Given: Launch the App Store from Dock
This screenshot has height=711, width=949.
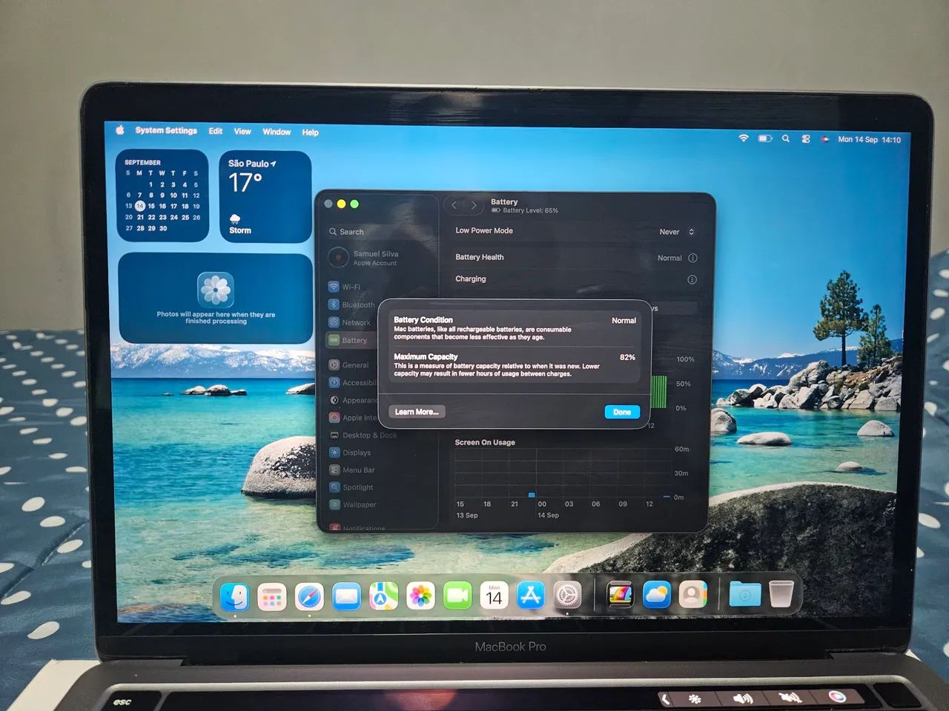Looking at the screenshot, I should click(x=531, y=595).
